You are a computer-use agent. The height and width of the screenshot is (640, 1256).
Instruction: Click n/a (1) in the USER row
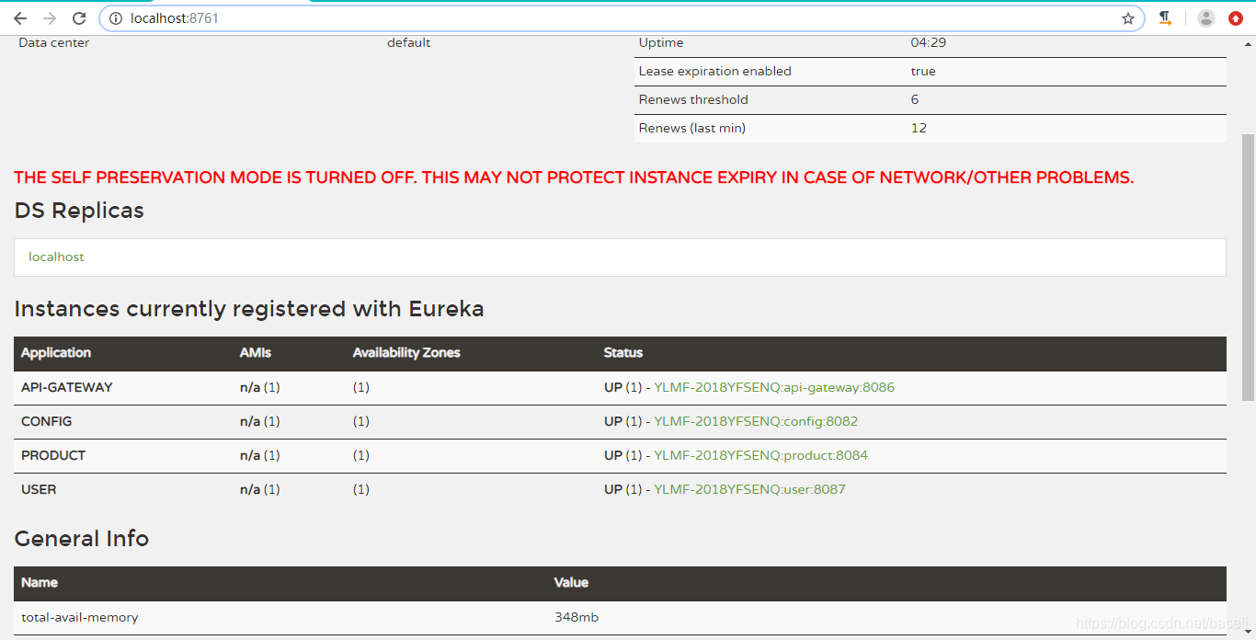coord(260,489)
